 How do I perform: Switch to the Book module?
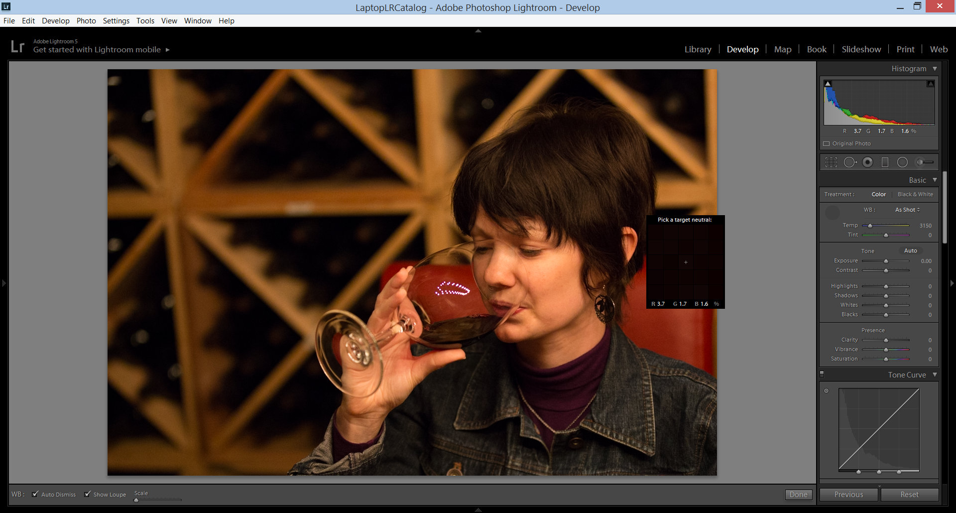tap(817, 49)
